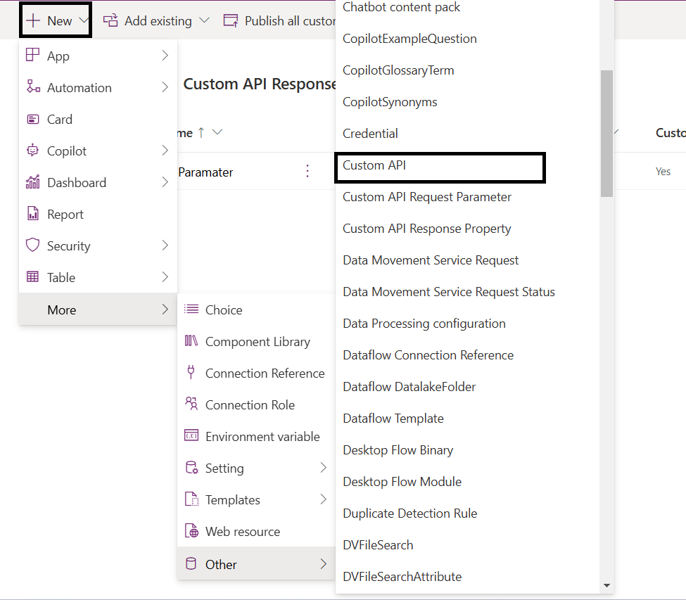Select Data Movement Service Request Status

[x=449, y=292]
